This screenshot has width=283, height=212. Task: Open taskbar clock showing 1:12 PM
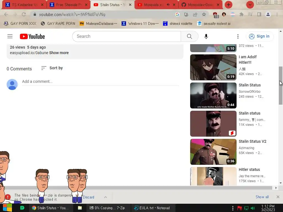(x=268, y=208)
